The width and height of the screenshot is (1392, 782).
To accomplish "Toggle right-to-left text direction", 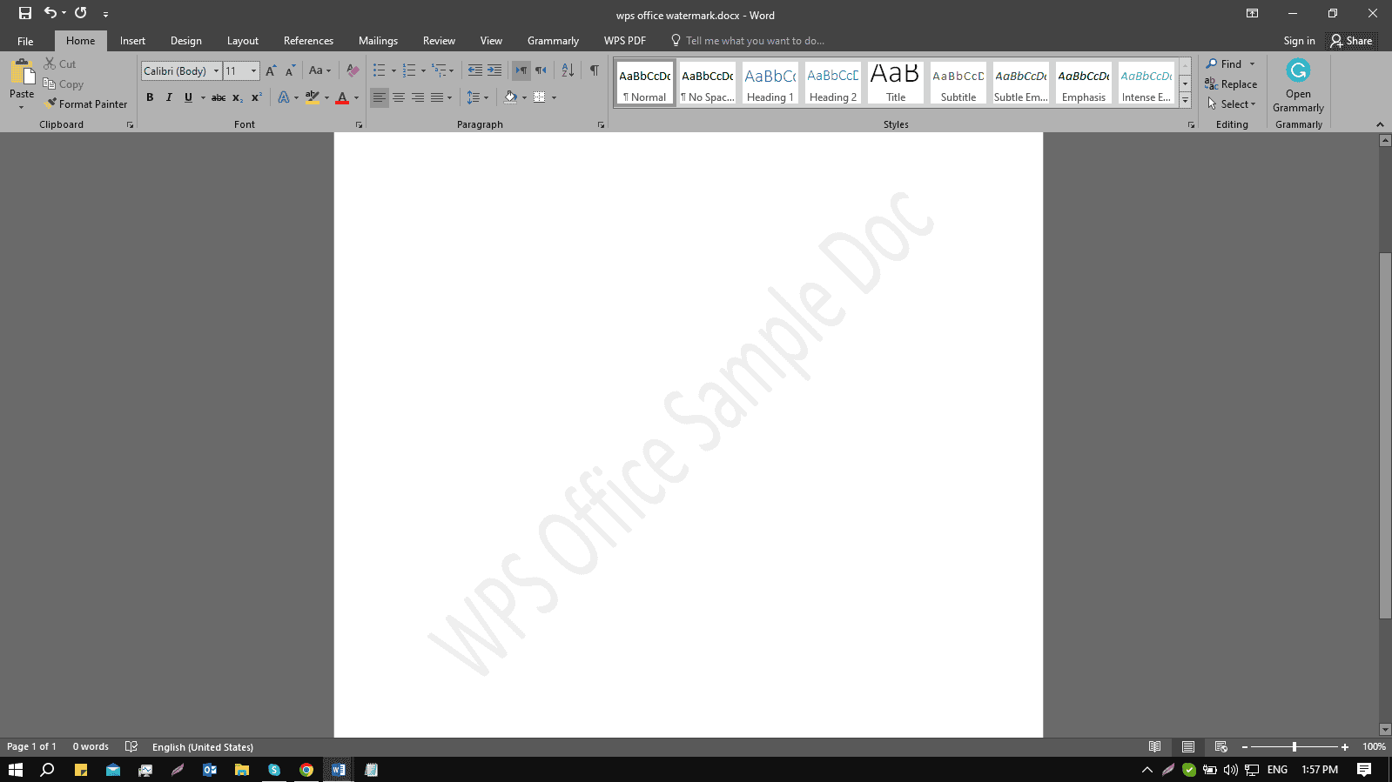I will tap(541, 71).
